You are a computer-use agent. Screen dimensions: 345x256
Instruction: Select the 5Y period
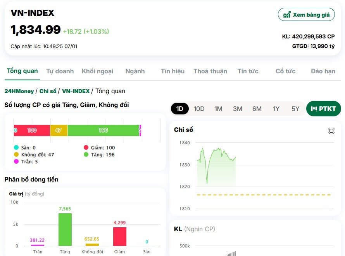click(295, 109)
